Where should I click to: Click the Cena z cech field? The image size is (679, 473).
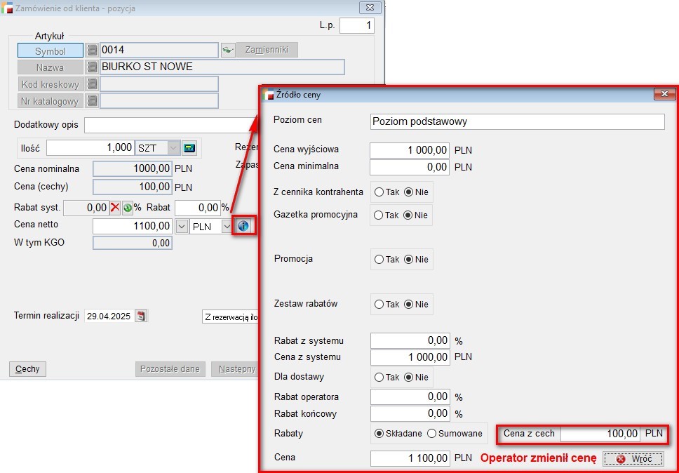pos(600,434)
